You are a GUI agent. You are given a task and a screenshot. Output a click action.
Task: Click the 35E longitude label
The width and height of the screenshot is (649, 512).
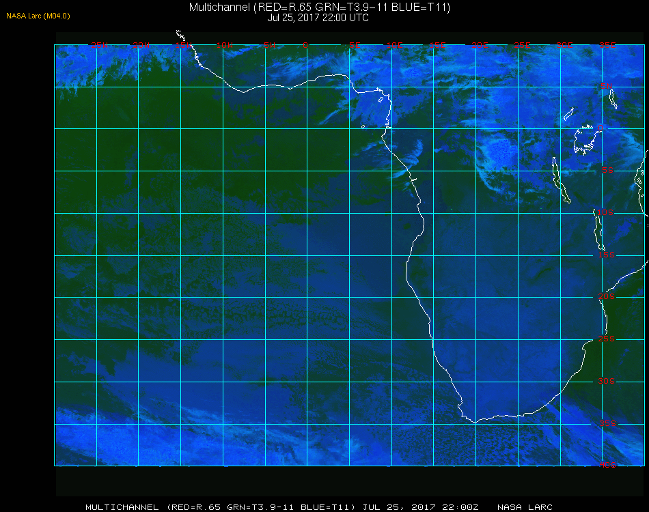[x=607, y=45]
